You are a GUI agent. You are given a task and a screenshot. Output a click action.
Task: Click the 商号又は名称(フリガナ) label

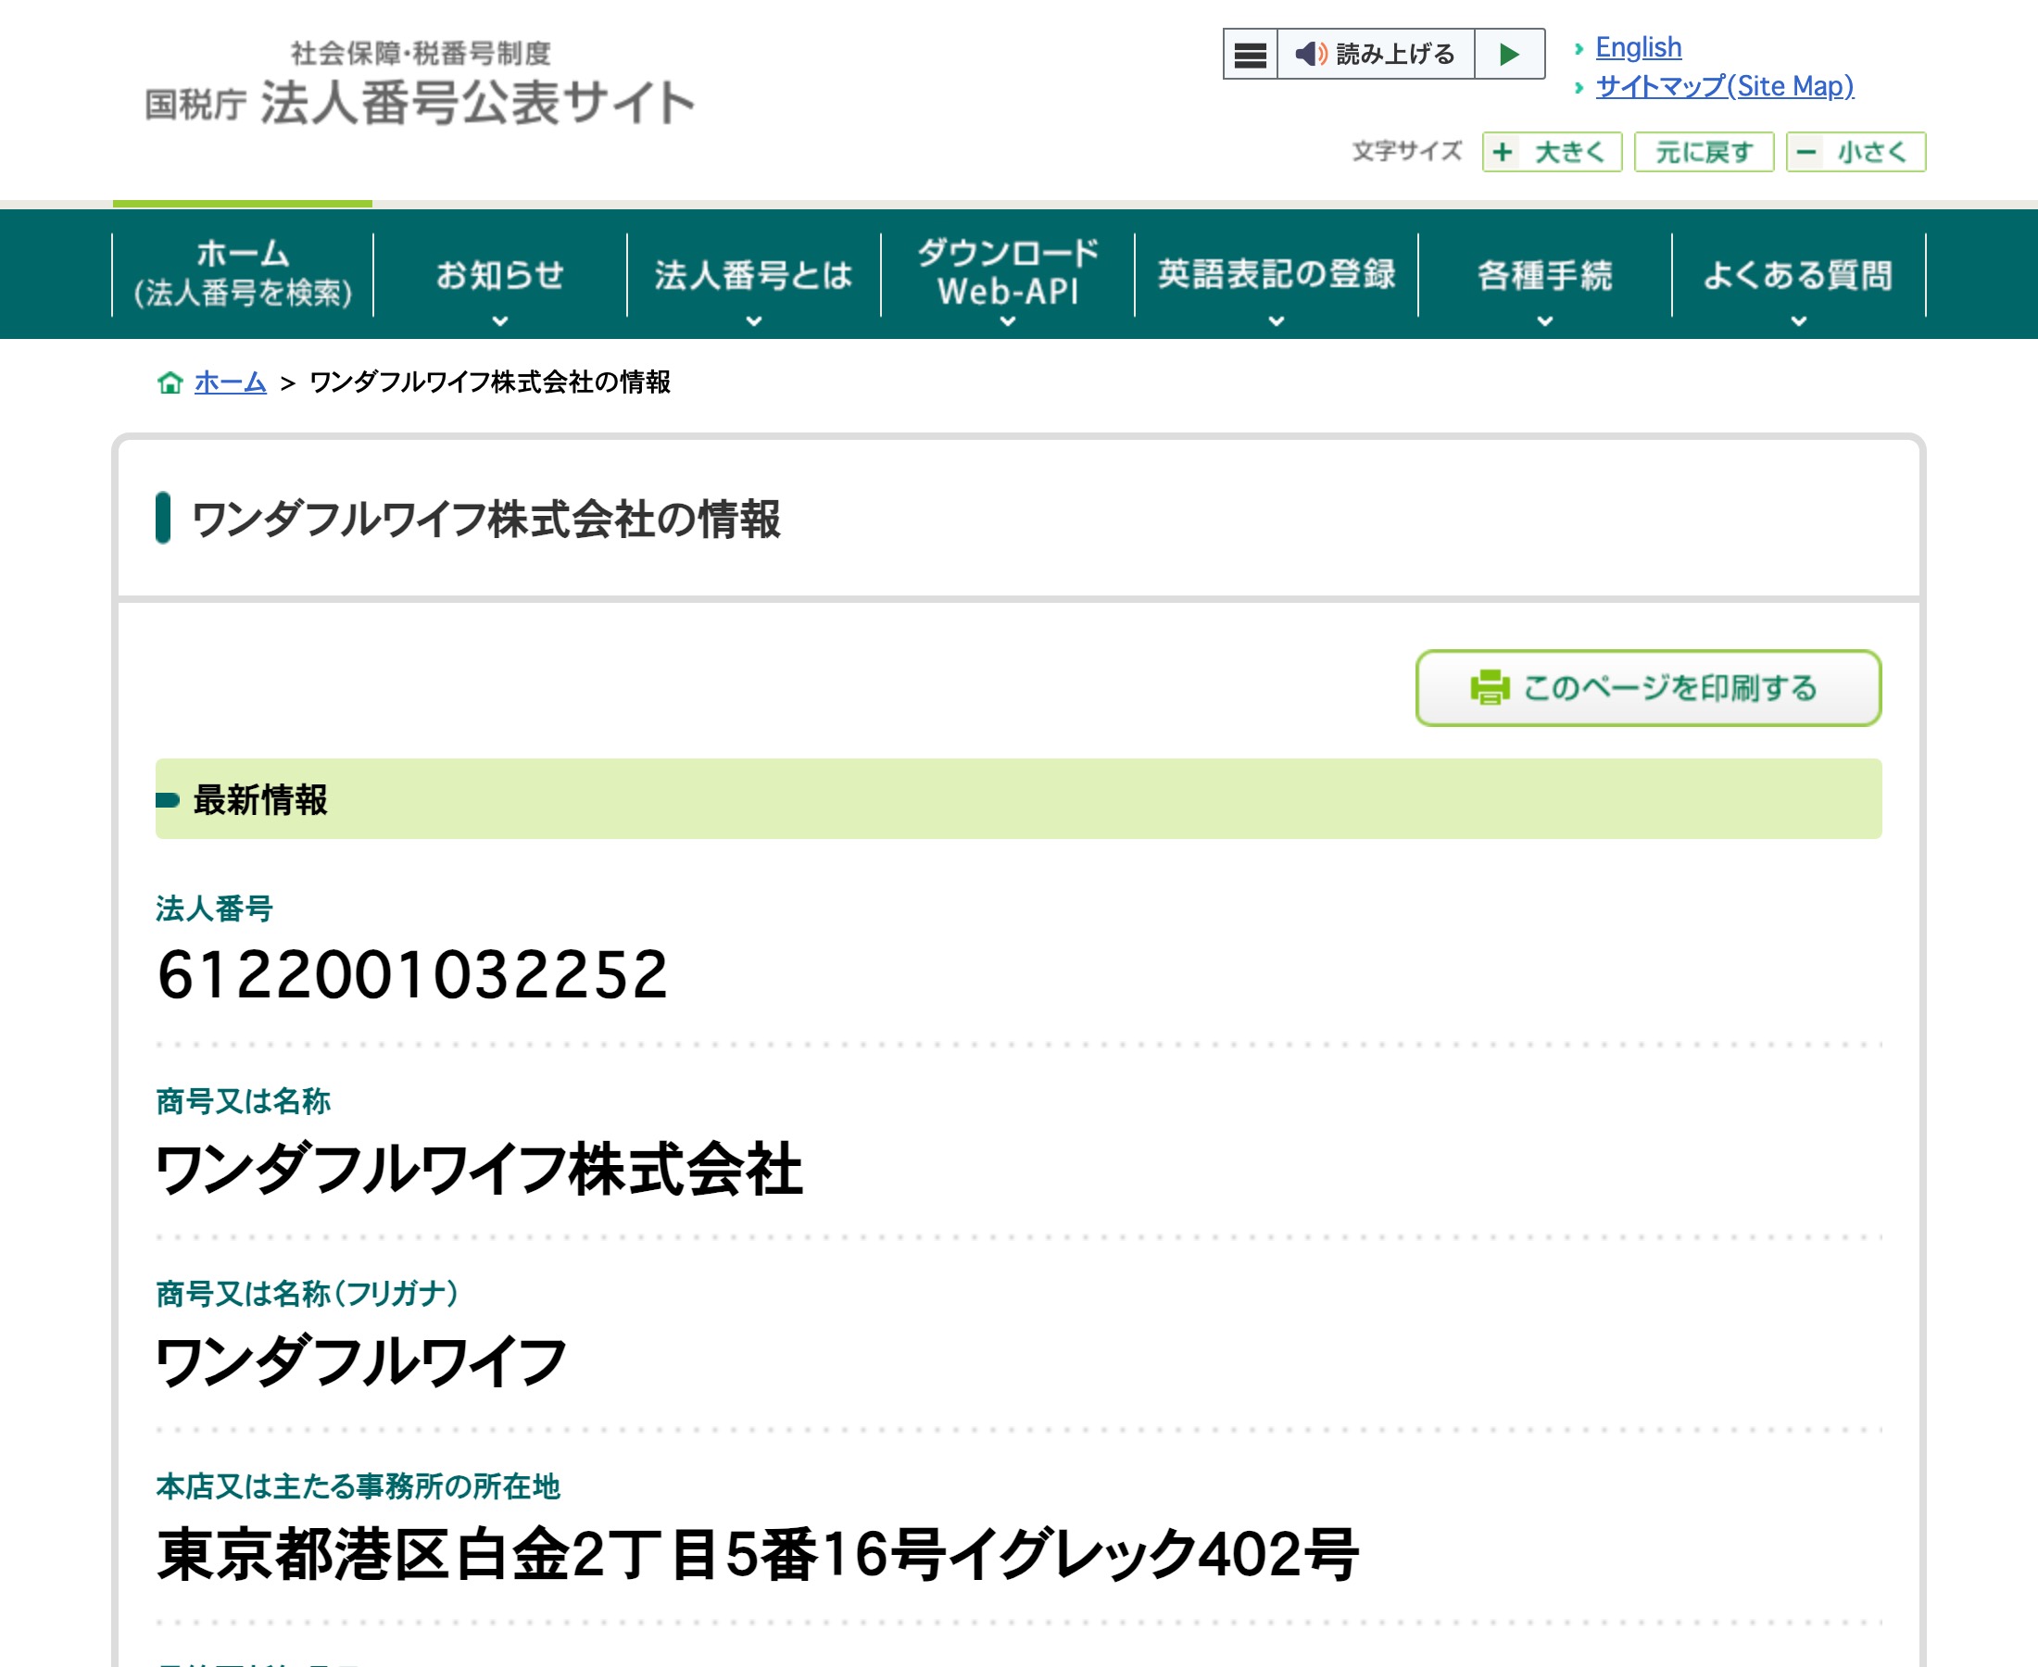pyautogui.click(x=308, y=1294)
